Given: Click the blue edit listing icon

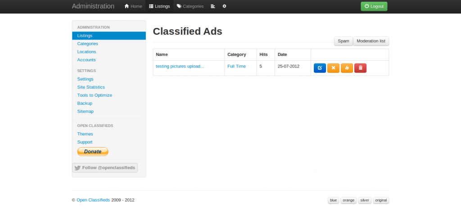Looking at the screenshot, I should tap(320, 68).
